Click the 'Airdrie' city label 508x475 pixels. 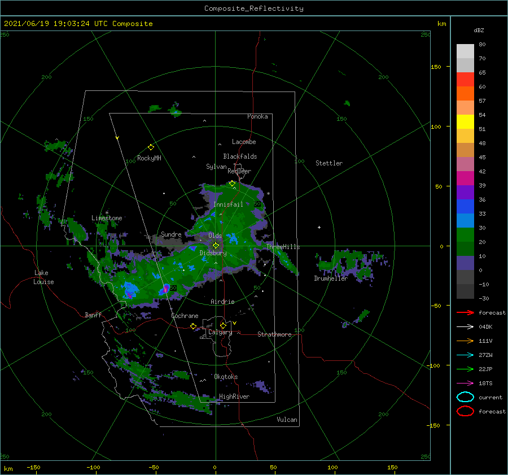[222, 302]
